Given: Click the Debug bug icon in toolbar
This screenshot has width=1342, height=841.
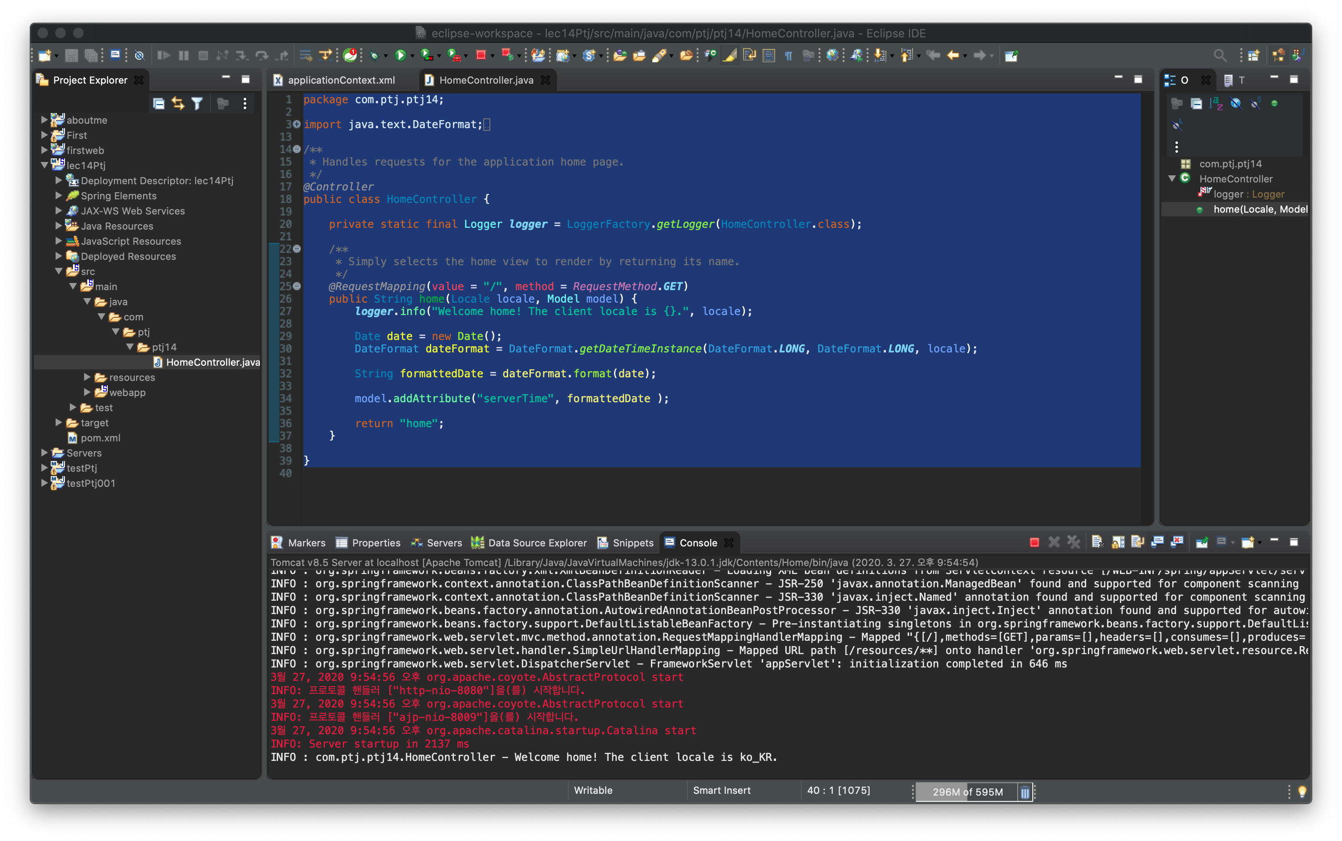Looking at the screenshot, I should coord(375,55).
